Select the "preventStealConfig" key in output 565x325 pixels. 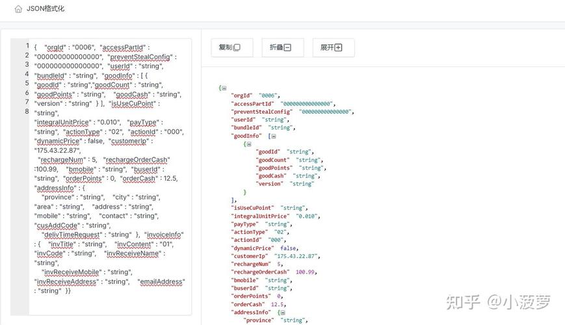(261, 112)
